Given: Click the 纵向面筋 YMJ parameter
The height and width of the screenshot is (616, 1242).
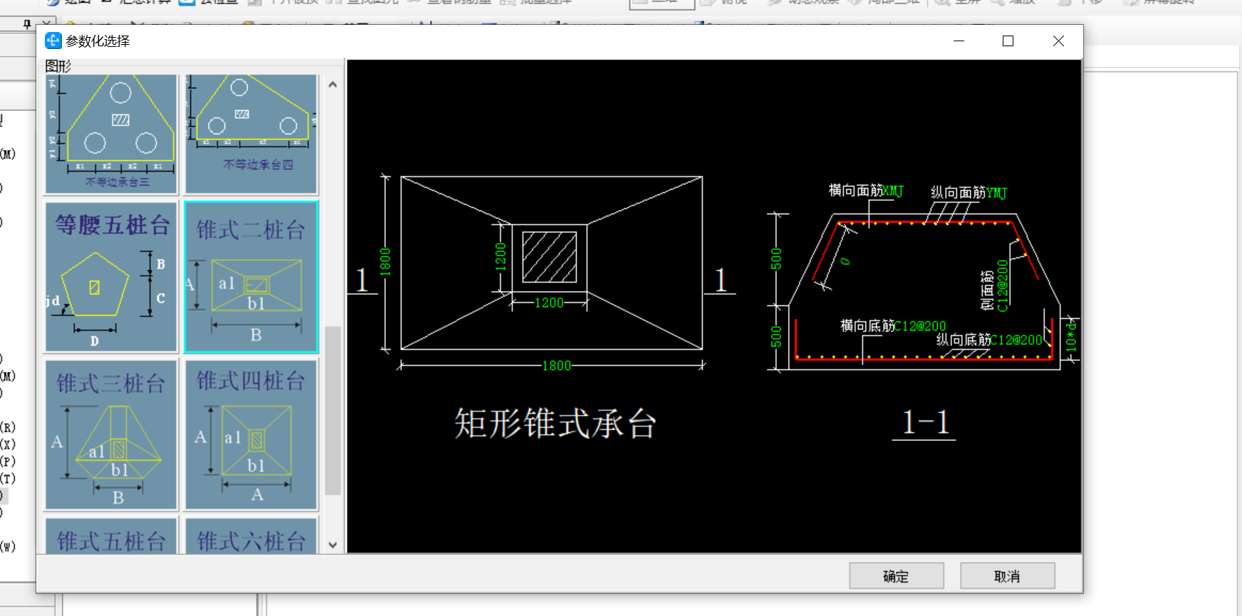Looking at the screenshot, I should (996, 193).
